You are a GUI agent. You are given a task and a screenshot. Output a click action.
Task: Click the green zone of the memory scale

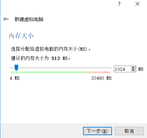coord(48,72)
